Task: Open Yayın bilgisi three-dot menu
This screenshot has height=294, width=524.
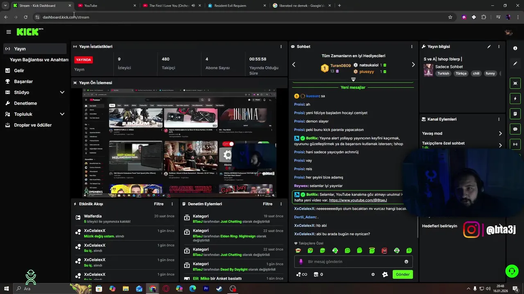Action: pos(499,47)
